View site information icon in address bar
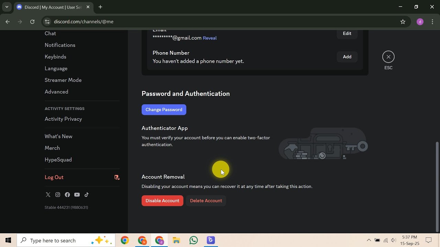This screenshot has width=440, height=247. pyautogui.click(x=47, y=22)
